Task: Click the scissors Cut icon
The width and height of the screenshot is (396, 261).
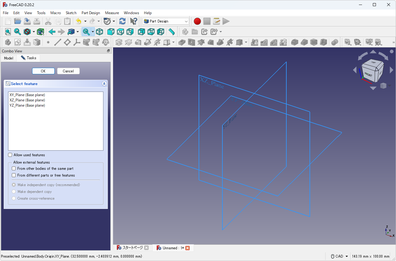Action: [x=48, y=21]
